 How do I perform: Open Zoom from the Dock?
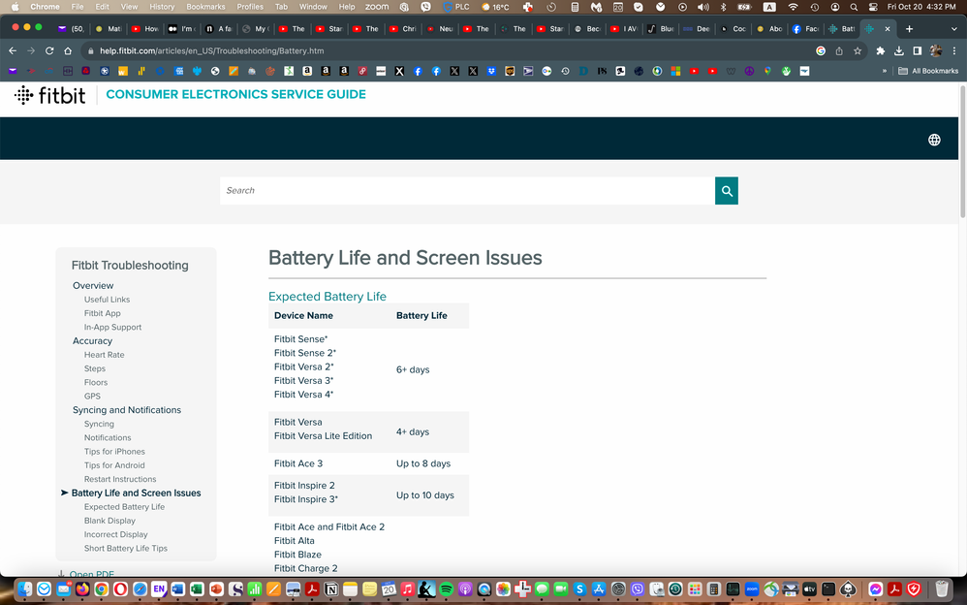pos(751,589)
